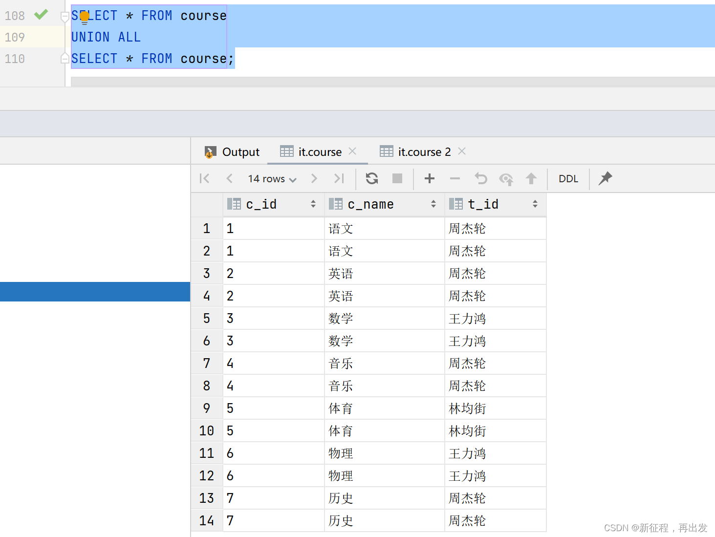The height and width of the screenshot is (537, 715).
Task: Select row number 7 header
Action: point(207,363)
